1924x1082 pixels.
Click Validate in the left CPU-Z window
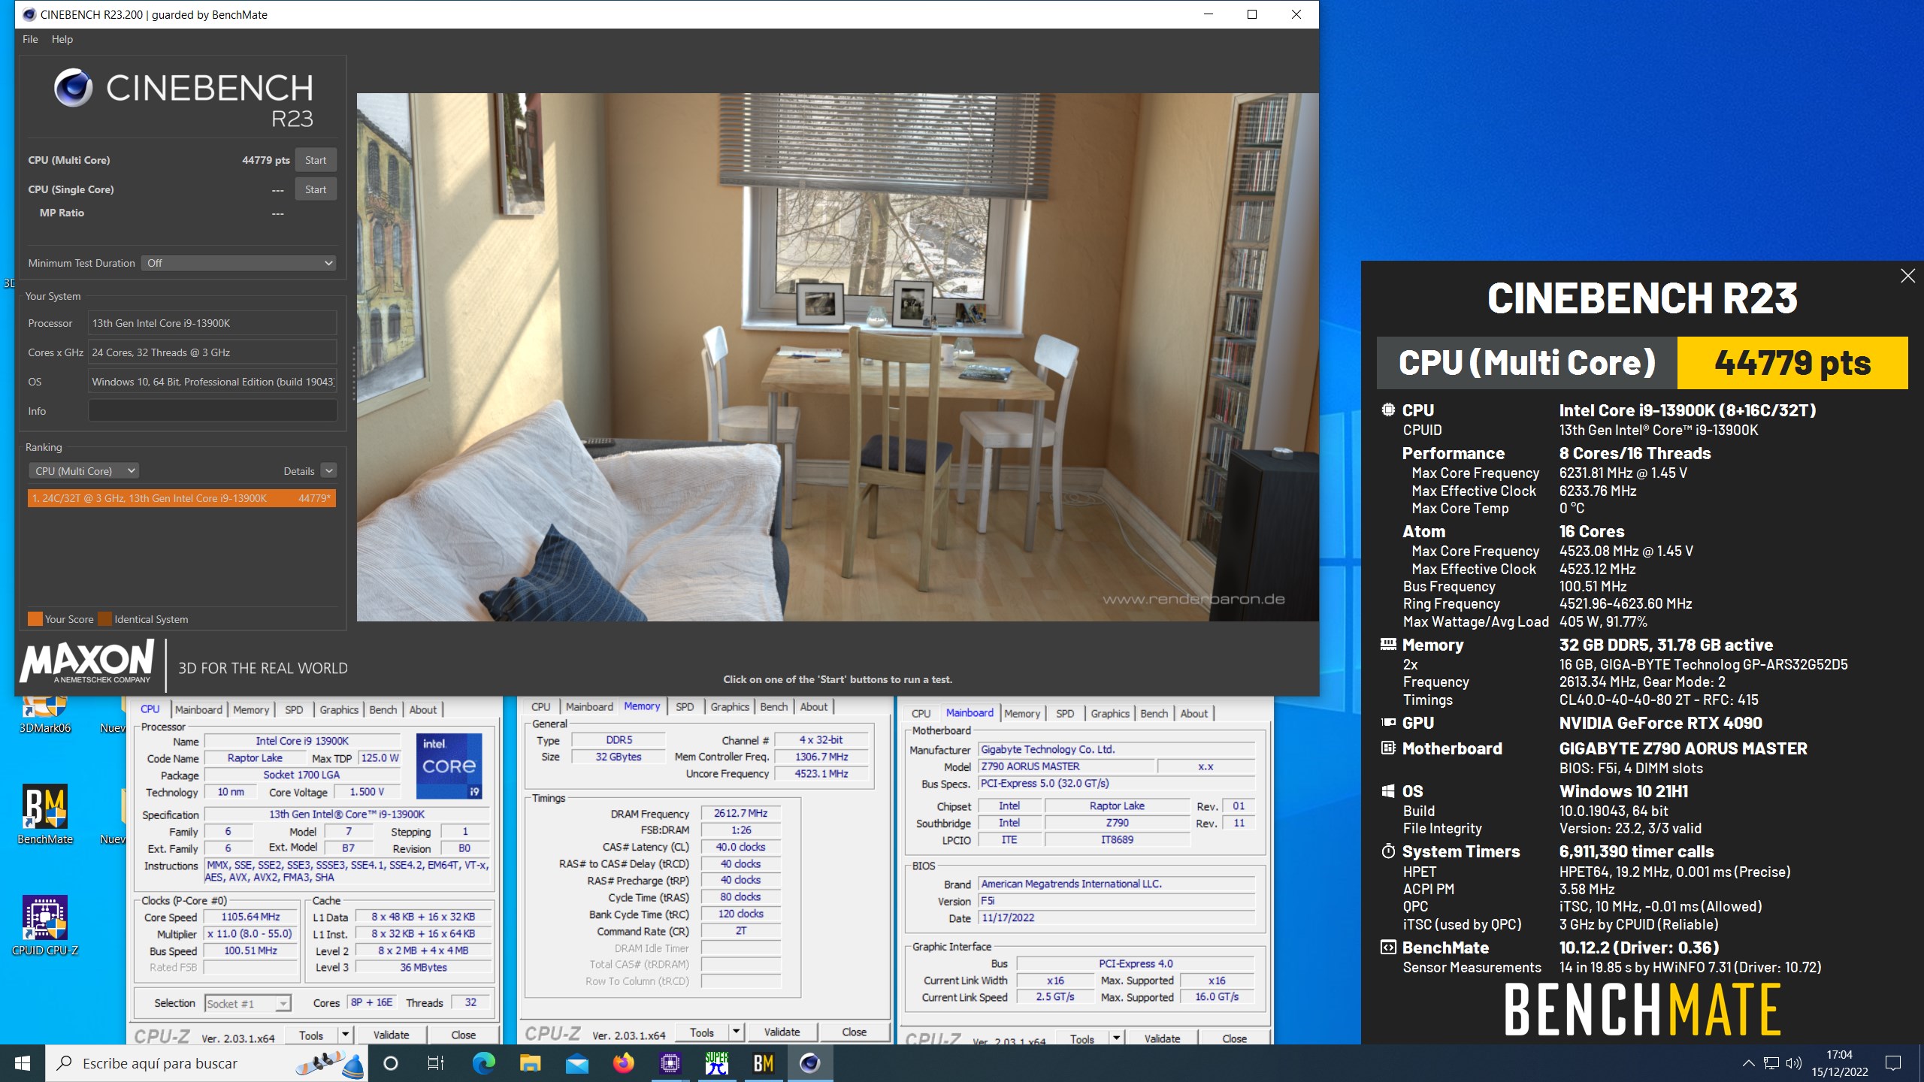(391, 1035)
